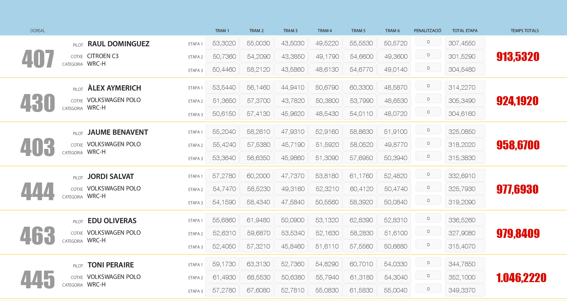
Task: Select Jordi Salvat's Etapa 3 Tram 3 time
Action: [293, 202]
